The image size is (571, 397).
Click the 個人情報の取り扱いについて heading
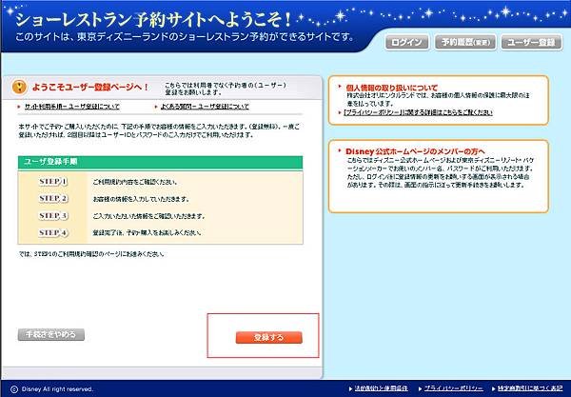[x=391, y=88]
